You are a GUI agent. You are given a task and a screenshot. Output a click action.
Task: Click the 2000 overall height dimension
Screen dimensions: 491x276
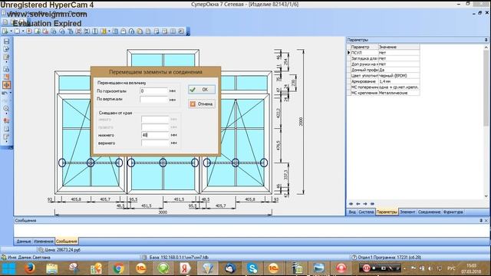[x=301, y=122]
